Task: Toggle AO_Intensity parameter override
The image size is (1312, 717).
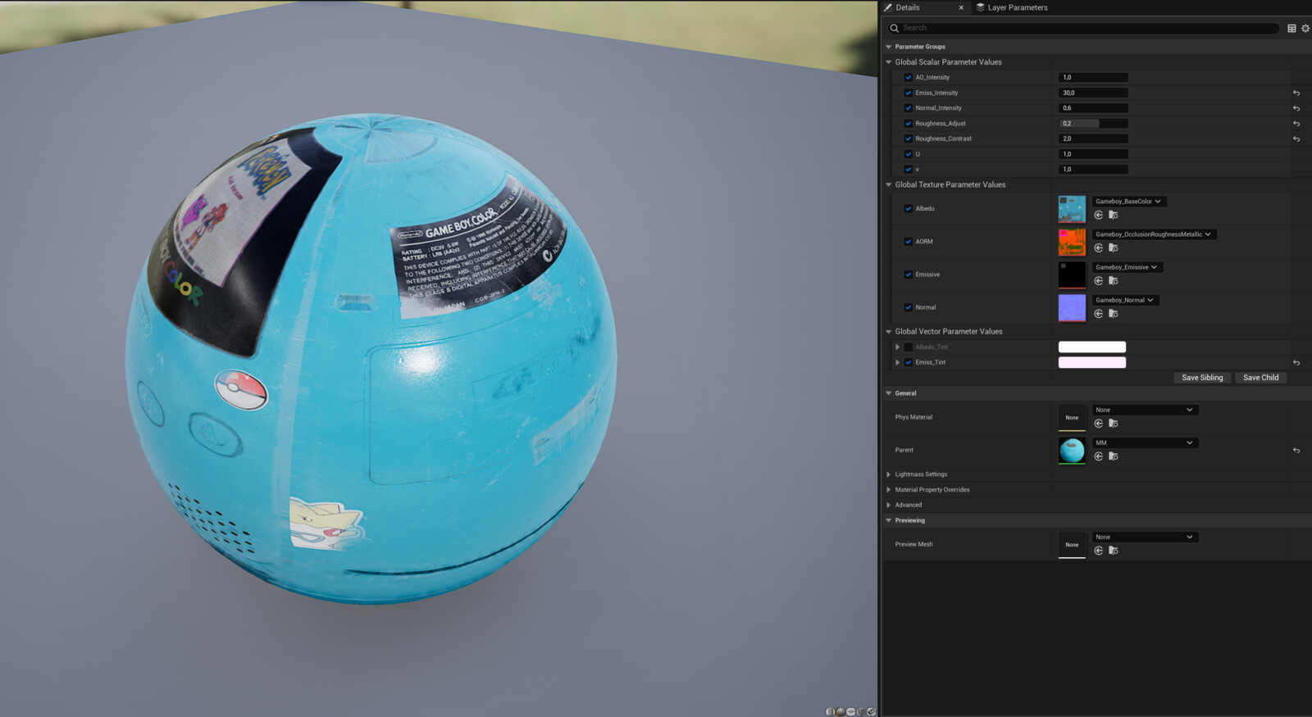Action: point(908,77)
